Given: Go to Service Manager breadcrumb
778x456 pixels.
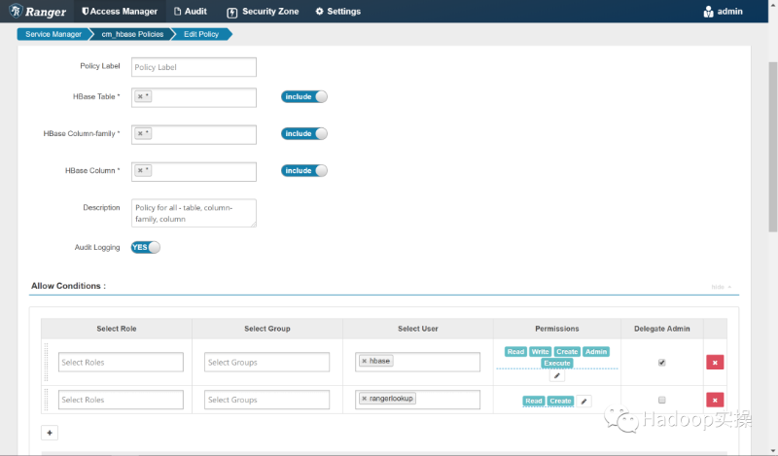Looking at the screenshot, I should (x=53, y=34).
